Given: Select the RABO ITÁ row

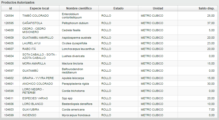Looking at the screenshot, I should click(x=109, y=49).
